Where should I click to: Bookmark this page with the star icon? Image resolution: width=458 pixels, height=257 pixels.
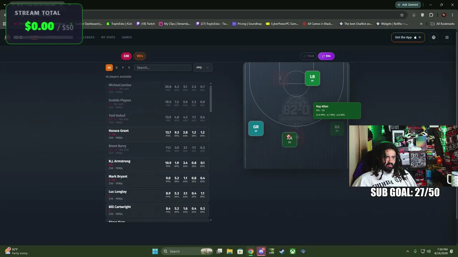point(402,15)
